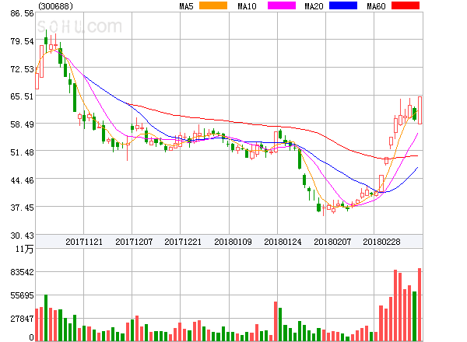Image resolution: width=467 pixels, height=342 pixels.
Task: Click the 20180228 date label
Action: pyautogui.click(x=381, y=242)
